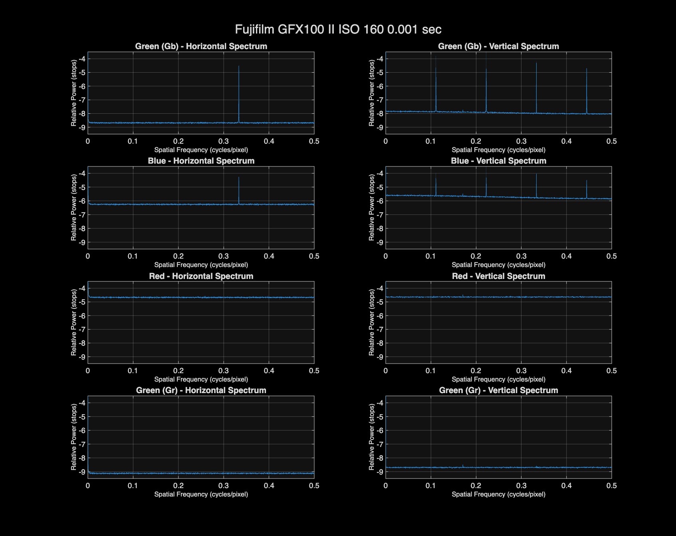The image size is (676, 536).
Task: Click the '-4' y tick of Red Vertical Spectrum
Action: [380, 288]
